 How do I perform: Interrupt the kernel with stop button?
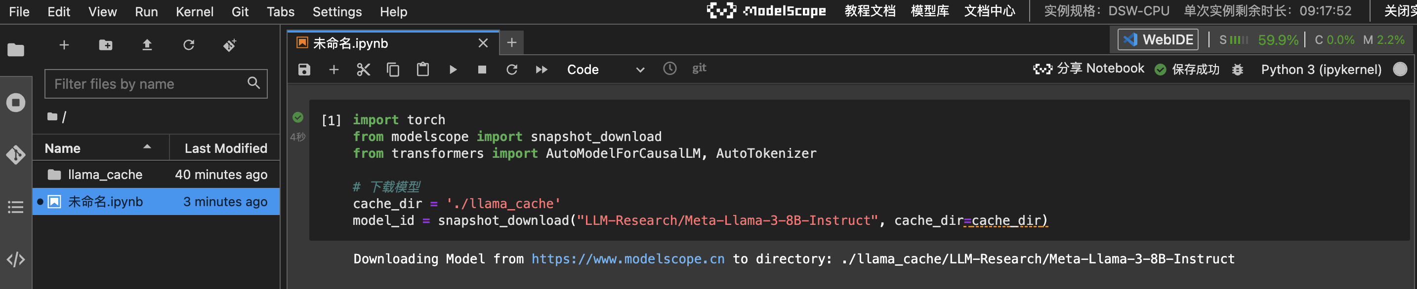coord(482,70)
